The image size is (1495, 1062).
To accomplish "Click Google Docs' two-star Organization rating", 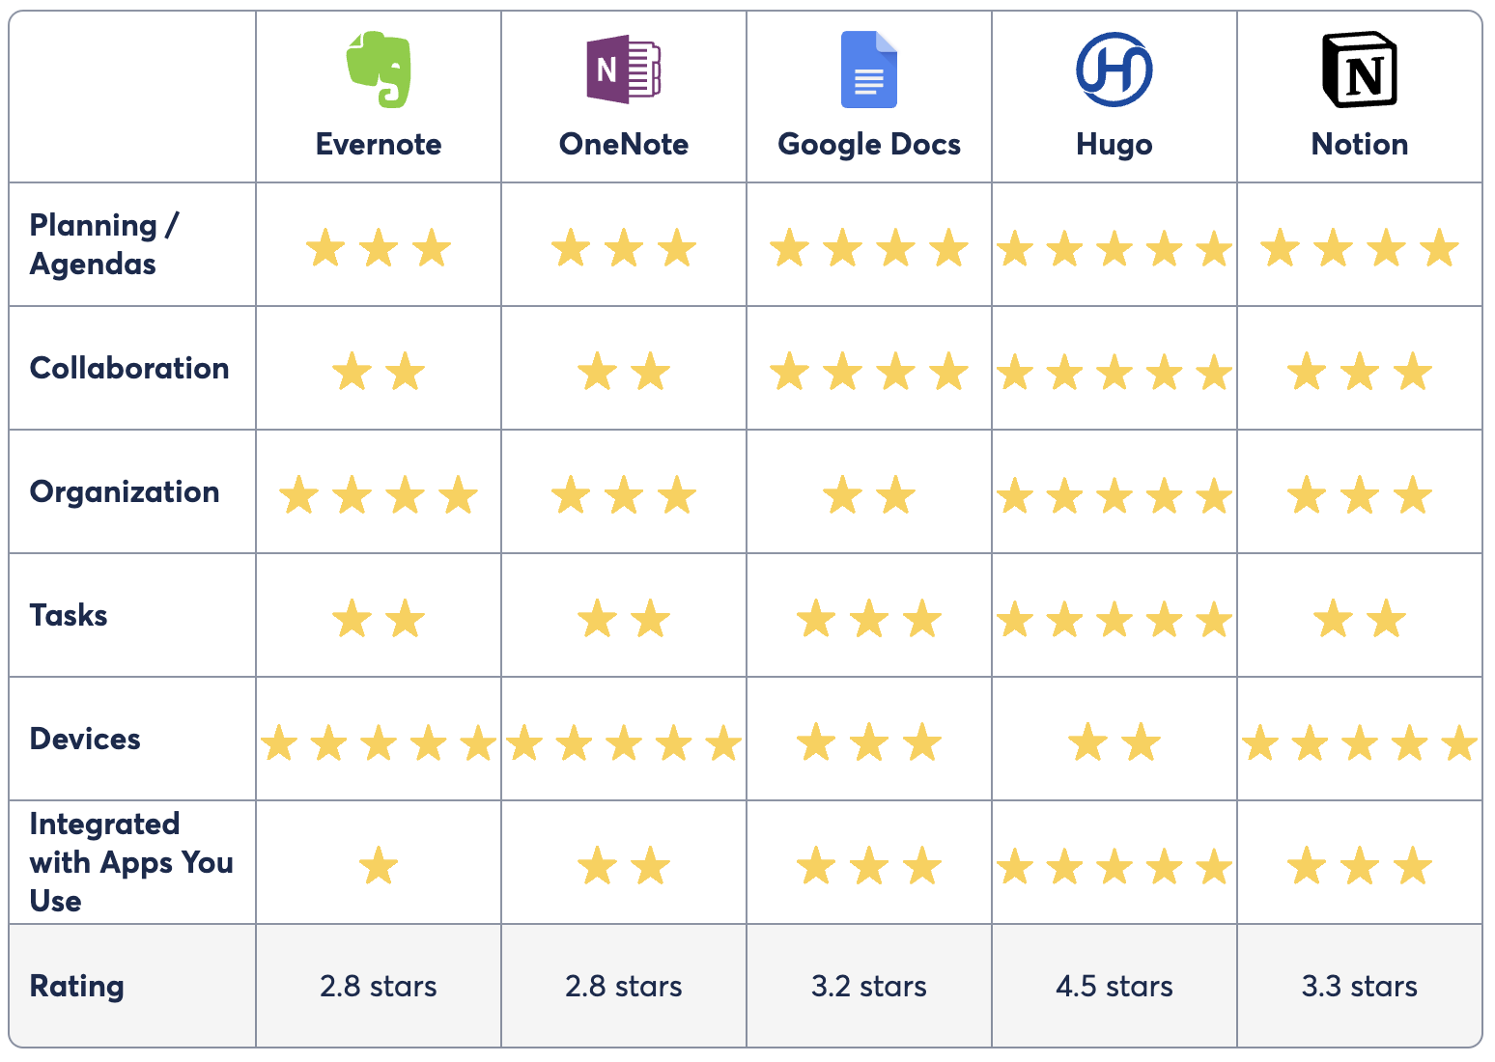I will coord(869,495).
